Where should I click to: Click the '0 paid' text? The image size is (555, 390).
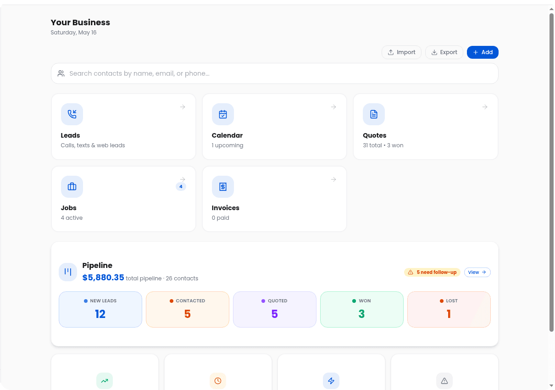click(220, 218)
